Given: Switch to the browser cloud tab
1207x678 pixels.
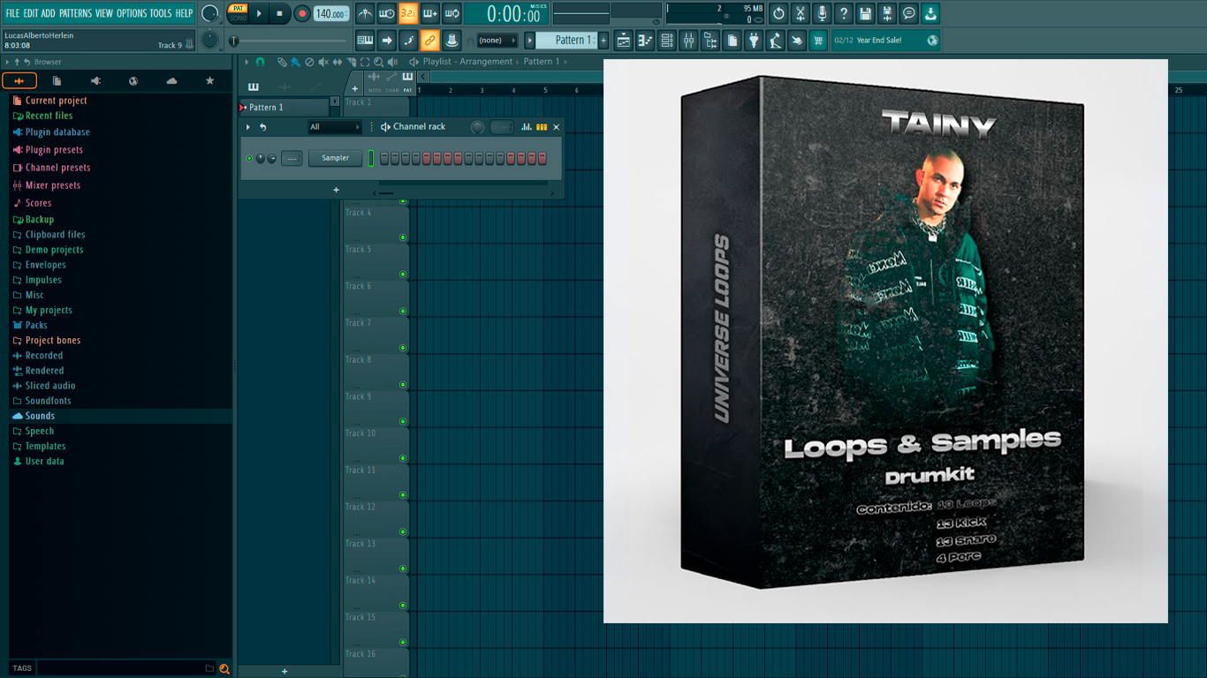Looking at the screenshot, I should pyautogui.click(x=171, y=81).
